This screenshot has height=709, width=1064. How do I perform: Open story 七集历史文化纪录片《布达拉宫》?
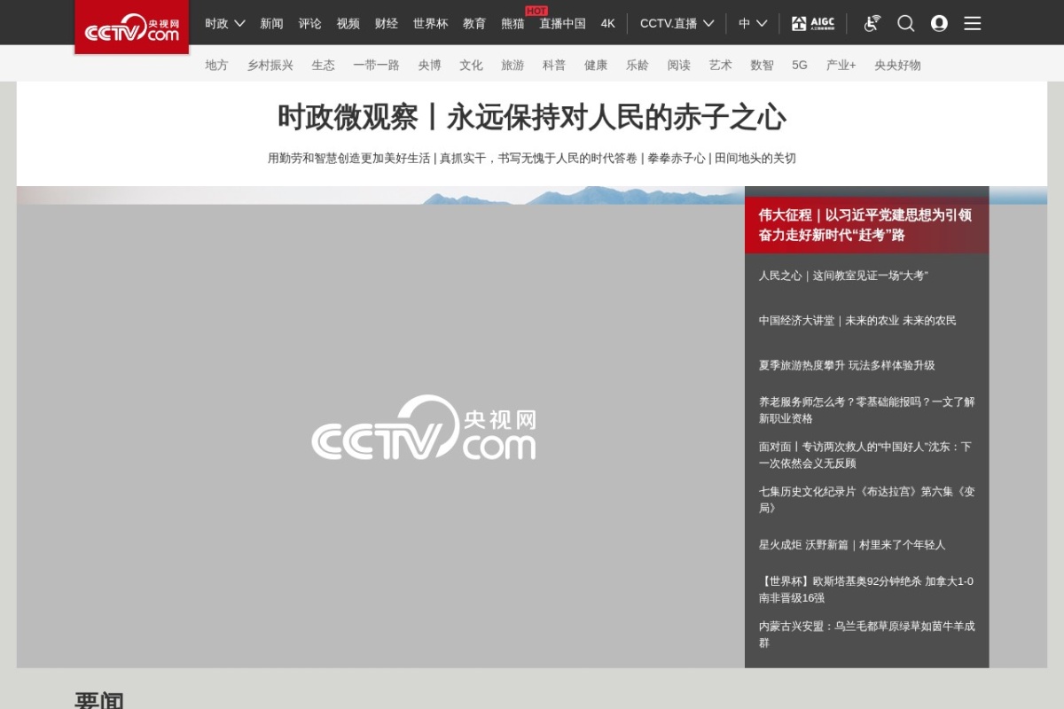tap(866, 499)
